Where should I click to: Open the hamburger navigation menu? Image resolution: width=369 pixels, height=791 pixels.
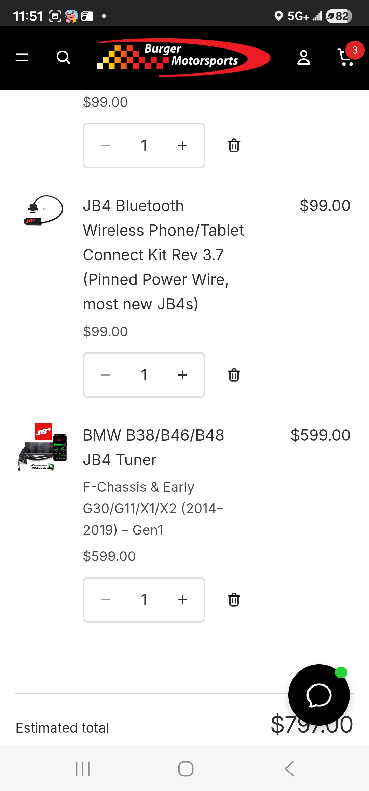point(22,57)
